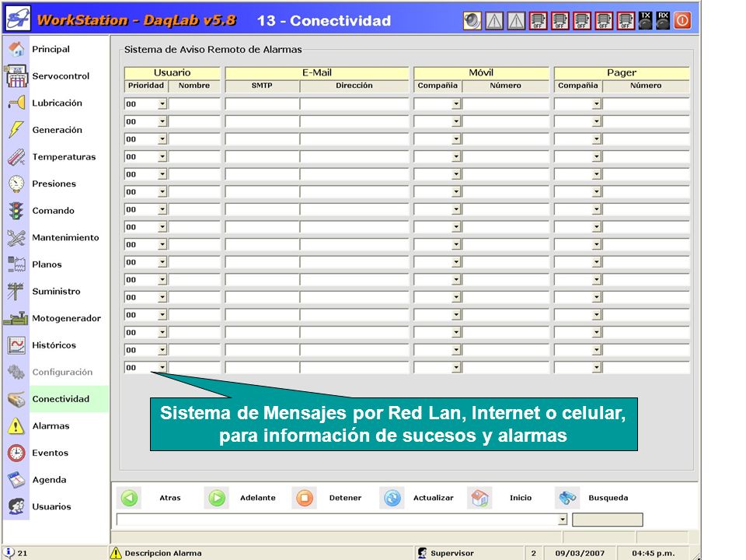
Task: Click the 09/03/2007 date in status bar
Action: point(580,553)
